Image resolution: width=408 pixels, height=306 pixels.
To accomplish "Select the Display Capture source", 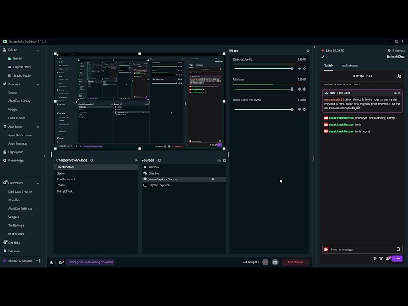I will pyautogui.click(x=184, y=185).
